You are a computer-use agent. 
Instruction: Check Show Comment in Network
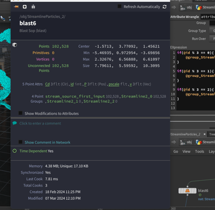pyautogui.click(x=21, y=142)
